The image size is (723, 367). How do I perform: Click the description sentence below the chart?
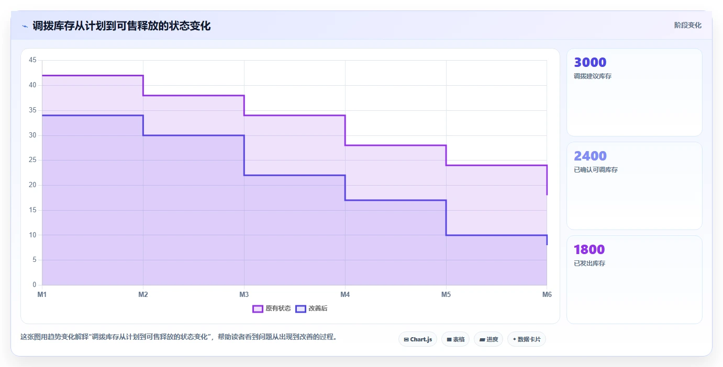click(x=180, y=337)
